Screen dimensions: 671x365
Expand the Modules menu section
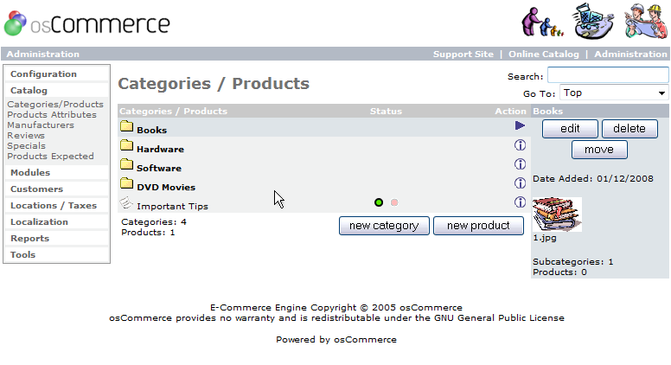point(30,172)
